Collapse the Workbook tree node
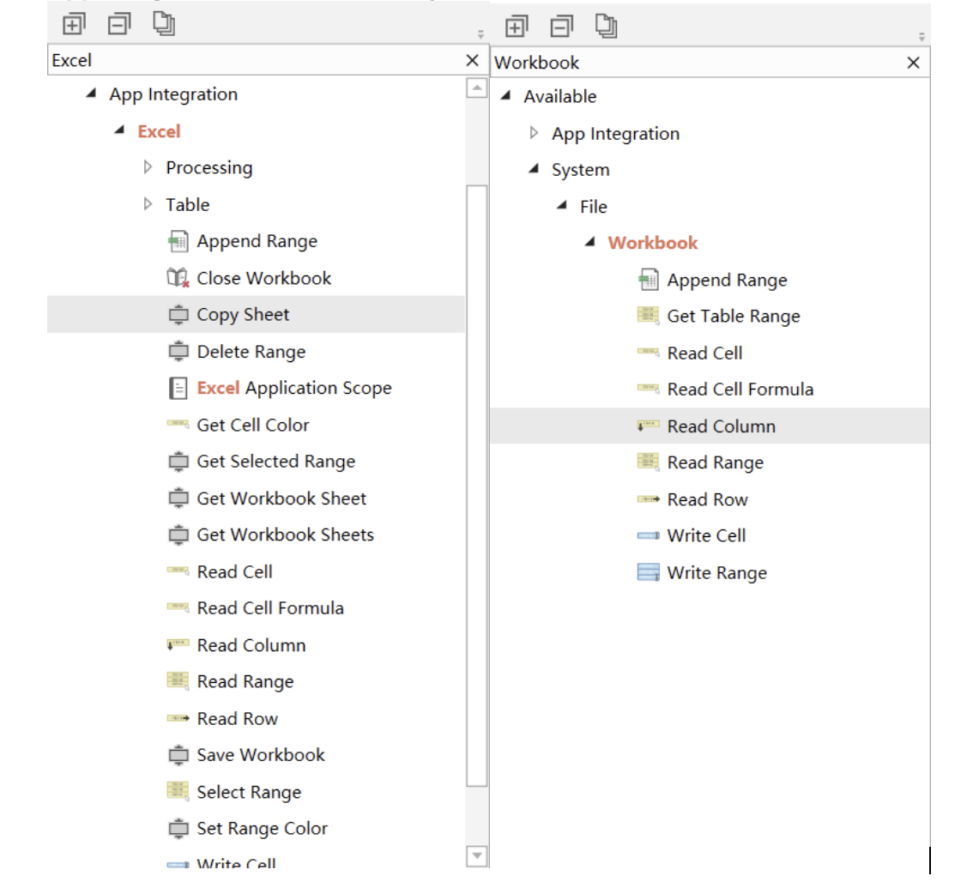This screenshot has width=973, height=894. pyautogui.click(x=590, y=242)
